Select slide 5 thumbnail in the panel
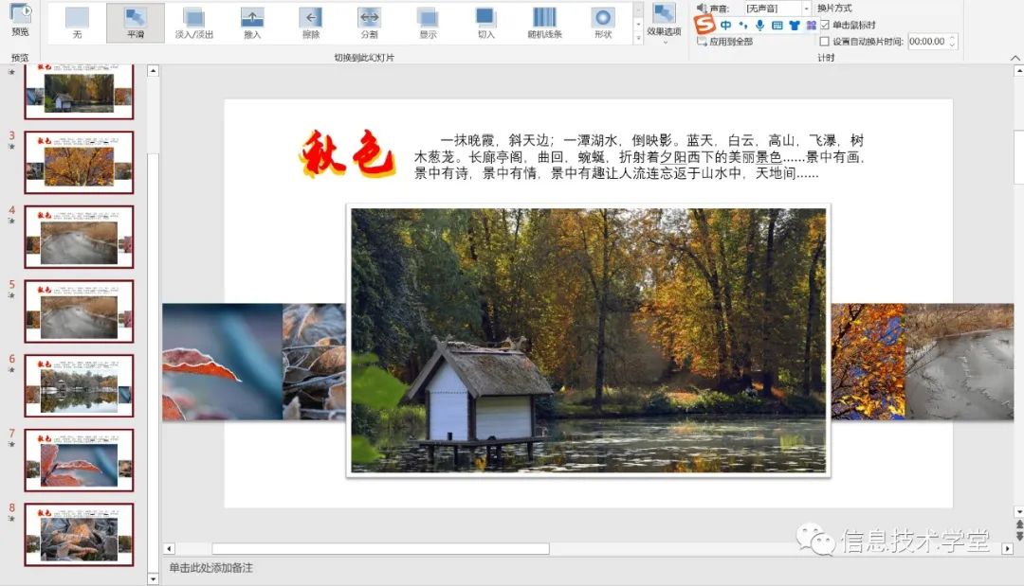The image size is (1024, 586). pos(79,311)
